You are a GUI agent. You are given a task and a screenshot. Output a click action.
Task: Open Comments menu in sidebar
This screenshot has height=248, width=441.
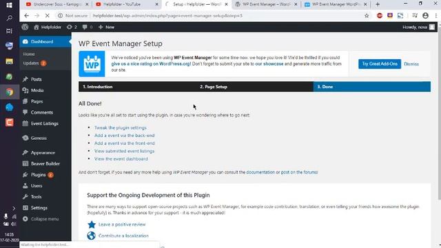point(41,112)
